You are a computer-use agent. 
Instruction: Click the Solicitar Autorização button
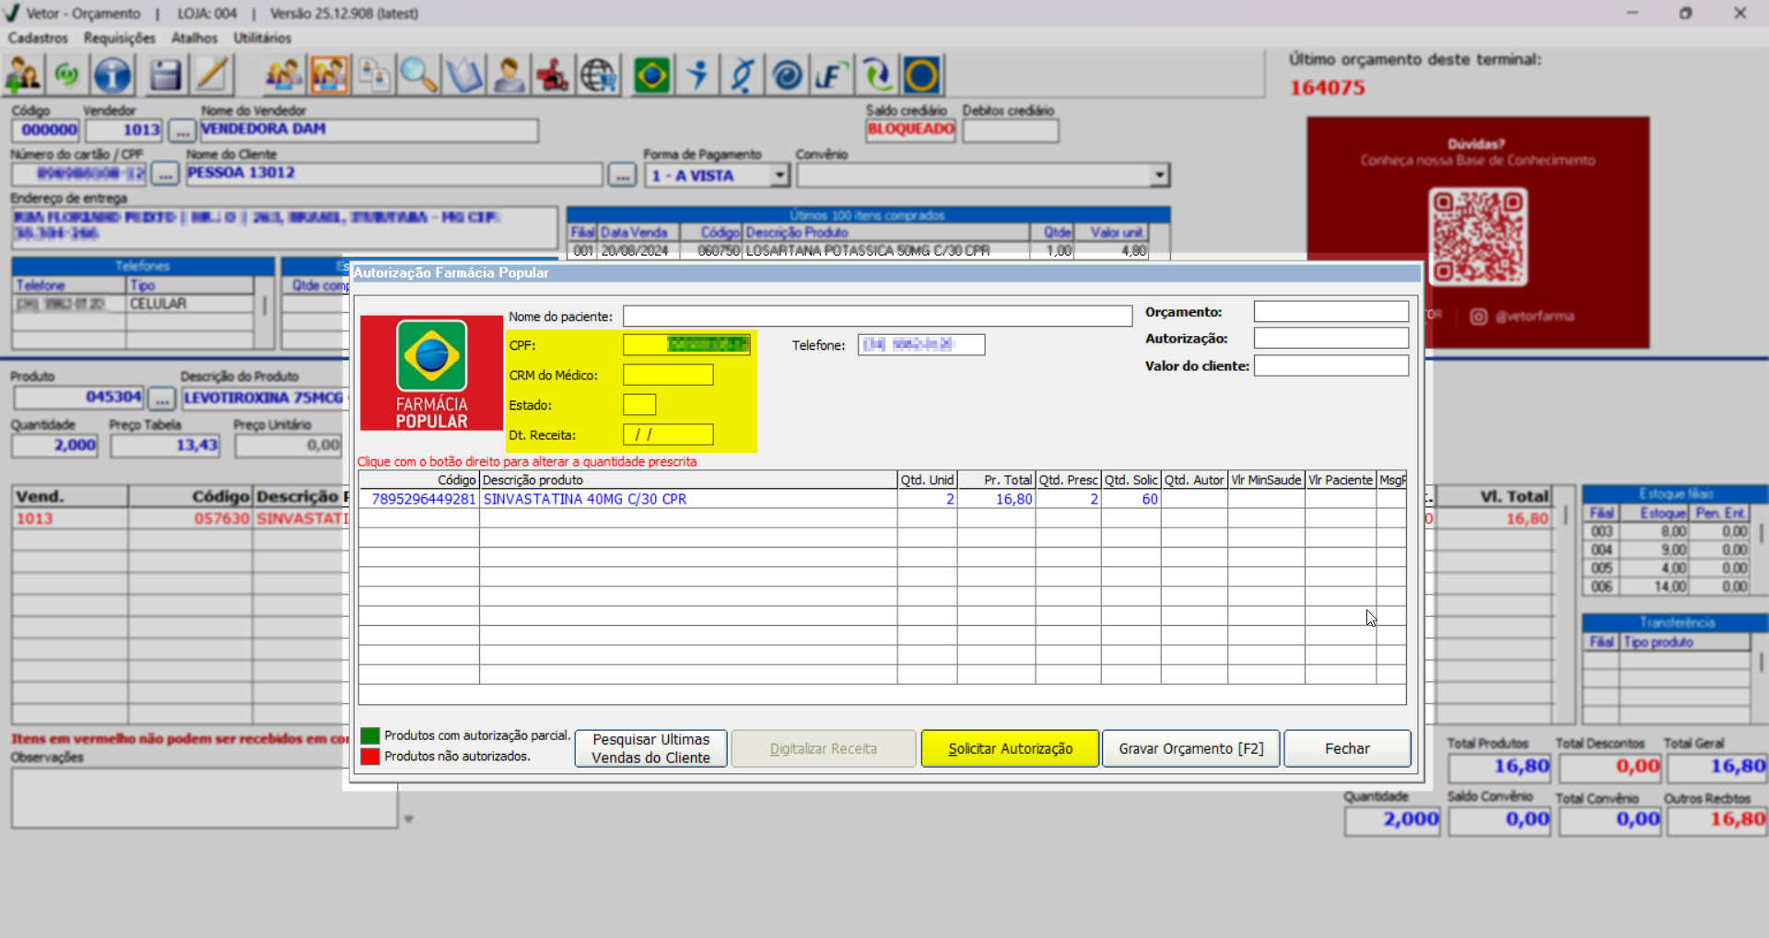pyautogui.click(x=1010, y=748)
